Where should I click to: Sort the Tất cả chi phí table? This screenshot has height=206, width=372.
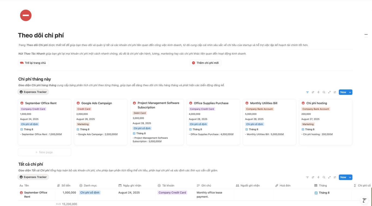point(313,177)
